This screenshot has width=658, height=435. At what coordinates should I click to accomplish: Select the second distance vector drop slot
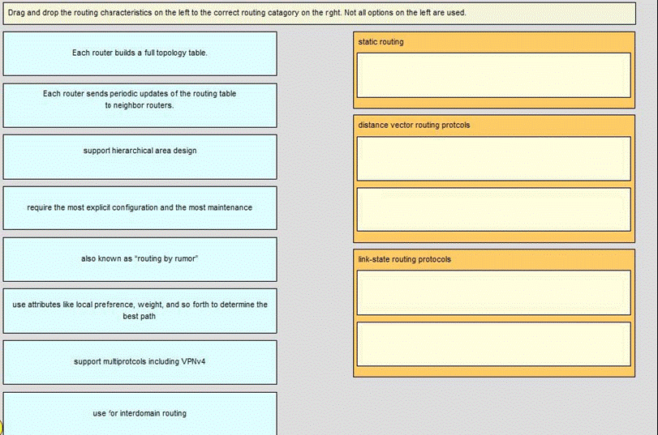coord(493,209)
